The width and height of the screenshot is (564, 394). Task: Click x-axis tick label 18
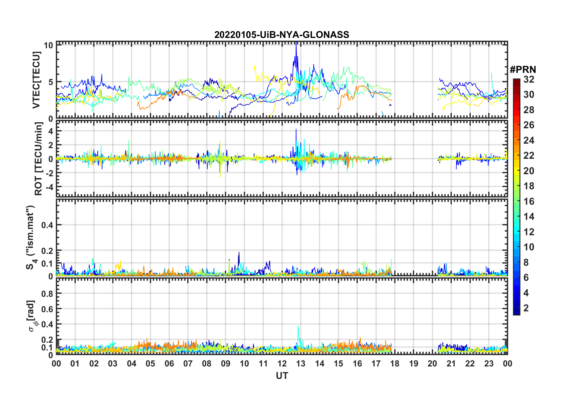(395, 363)
